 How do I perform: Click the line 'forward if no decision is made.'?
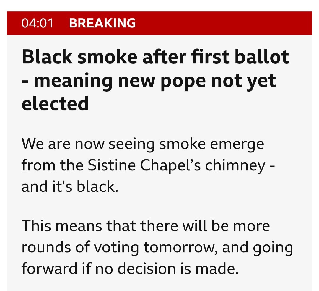pos(130,269)
